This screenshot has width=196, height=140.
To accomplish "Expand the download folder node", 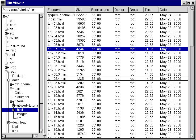I will coord(9,122).
